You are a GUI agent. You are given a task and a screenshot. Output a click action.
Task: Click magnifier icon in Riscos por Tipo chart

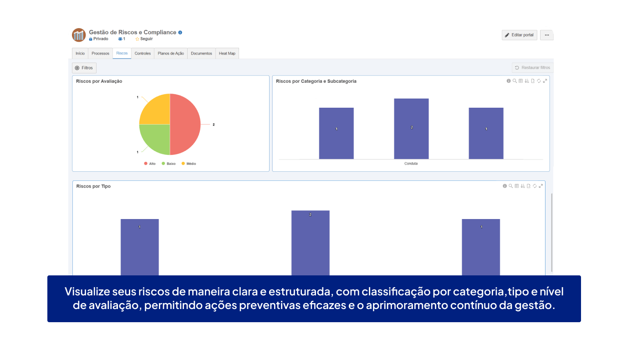(510, 186)
